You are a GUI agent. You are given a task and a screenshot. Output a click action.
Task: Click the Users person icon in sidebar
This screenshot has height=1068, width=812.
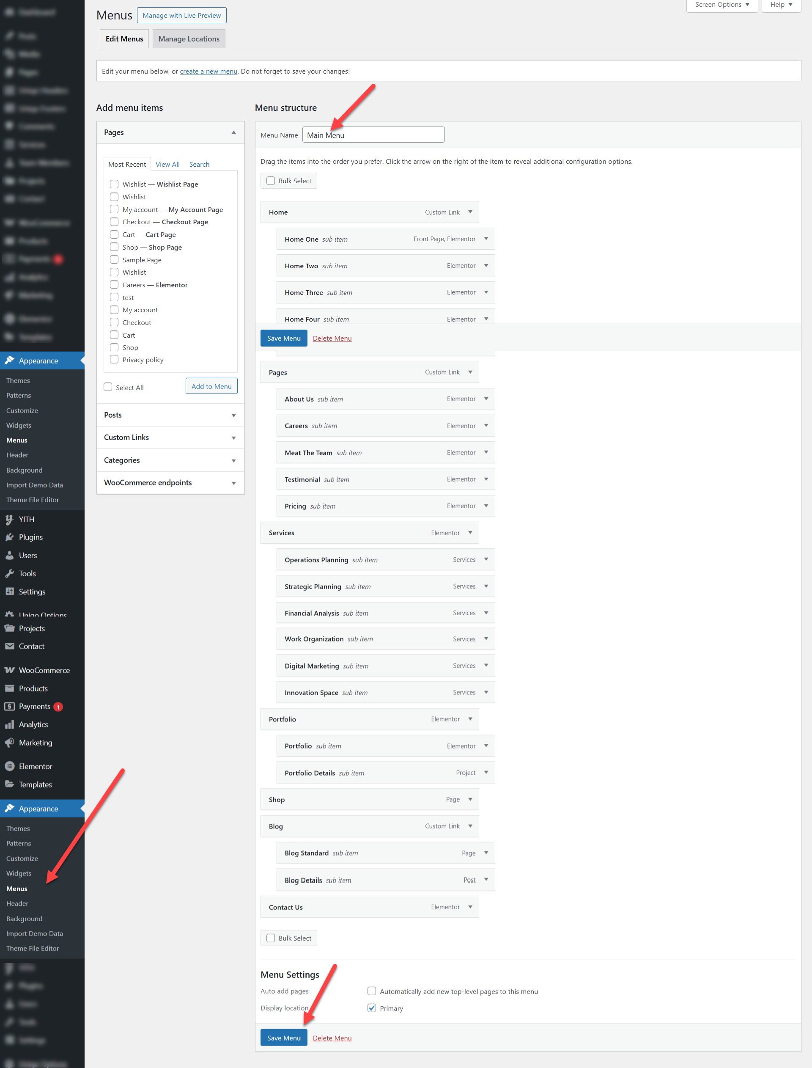(9, 556)
